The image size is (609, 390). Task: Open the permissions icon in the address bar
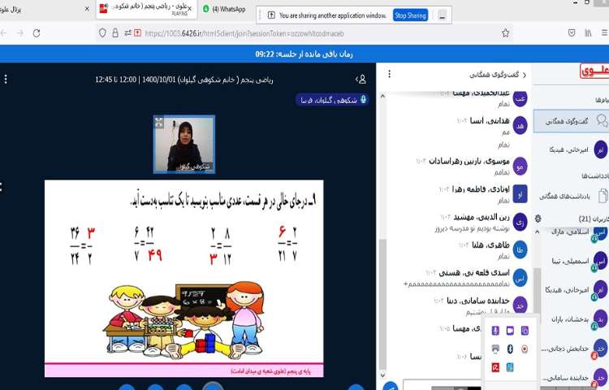127,33
